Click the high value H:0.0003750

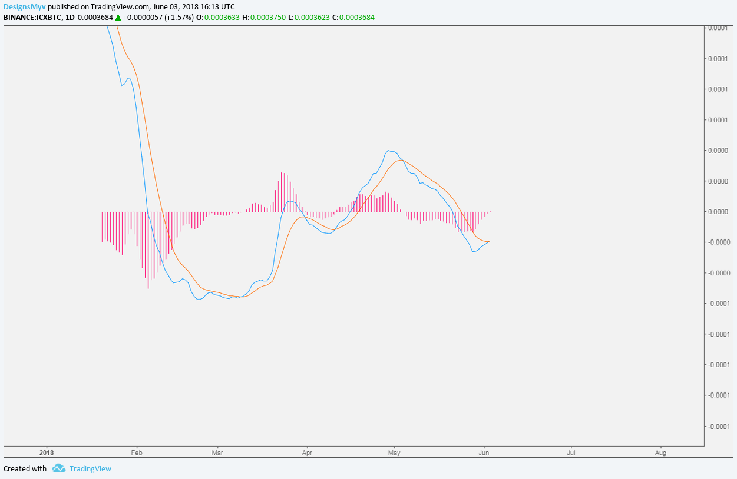pyautogui.click(x=264, y=18)
